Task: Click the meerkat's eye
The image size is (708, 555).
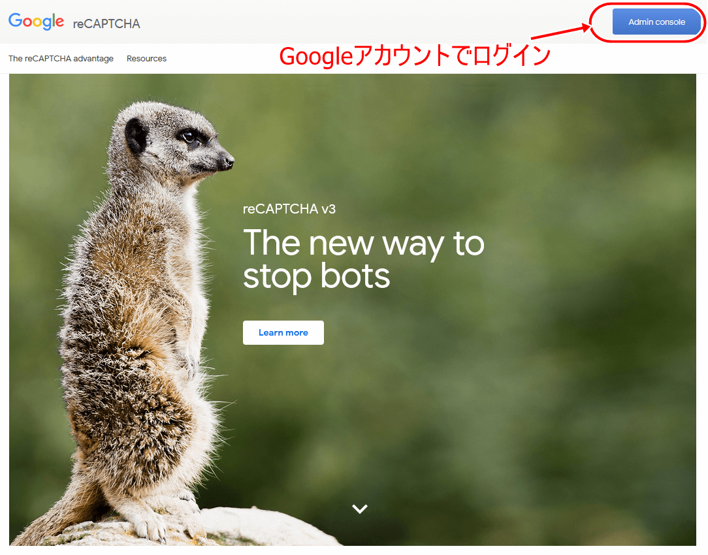Action: coord(189,136)
